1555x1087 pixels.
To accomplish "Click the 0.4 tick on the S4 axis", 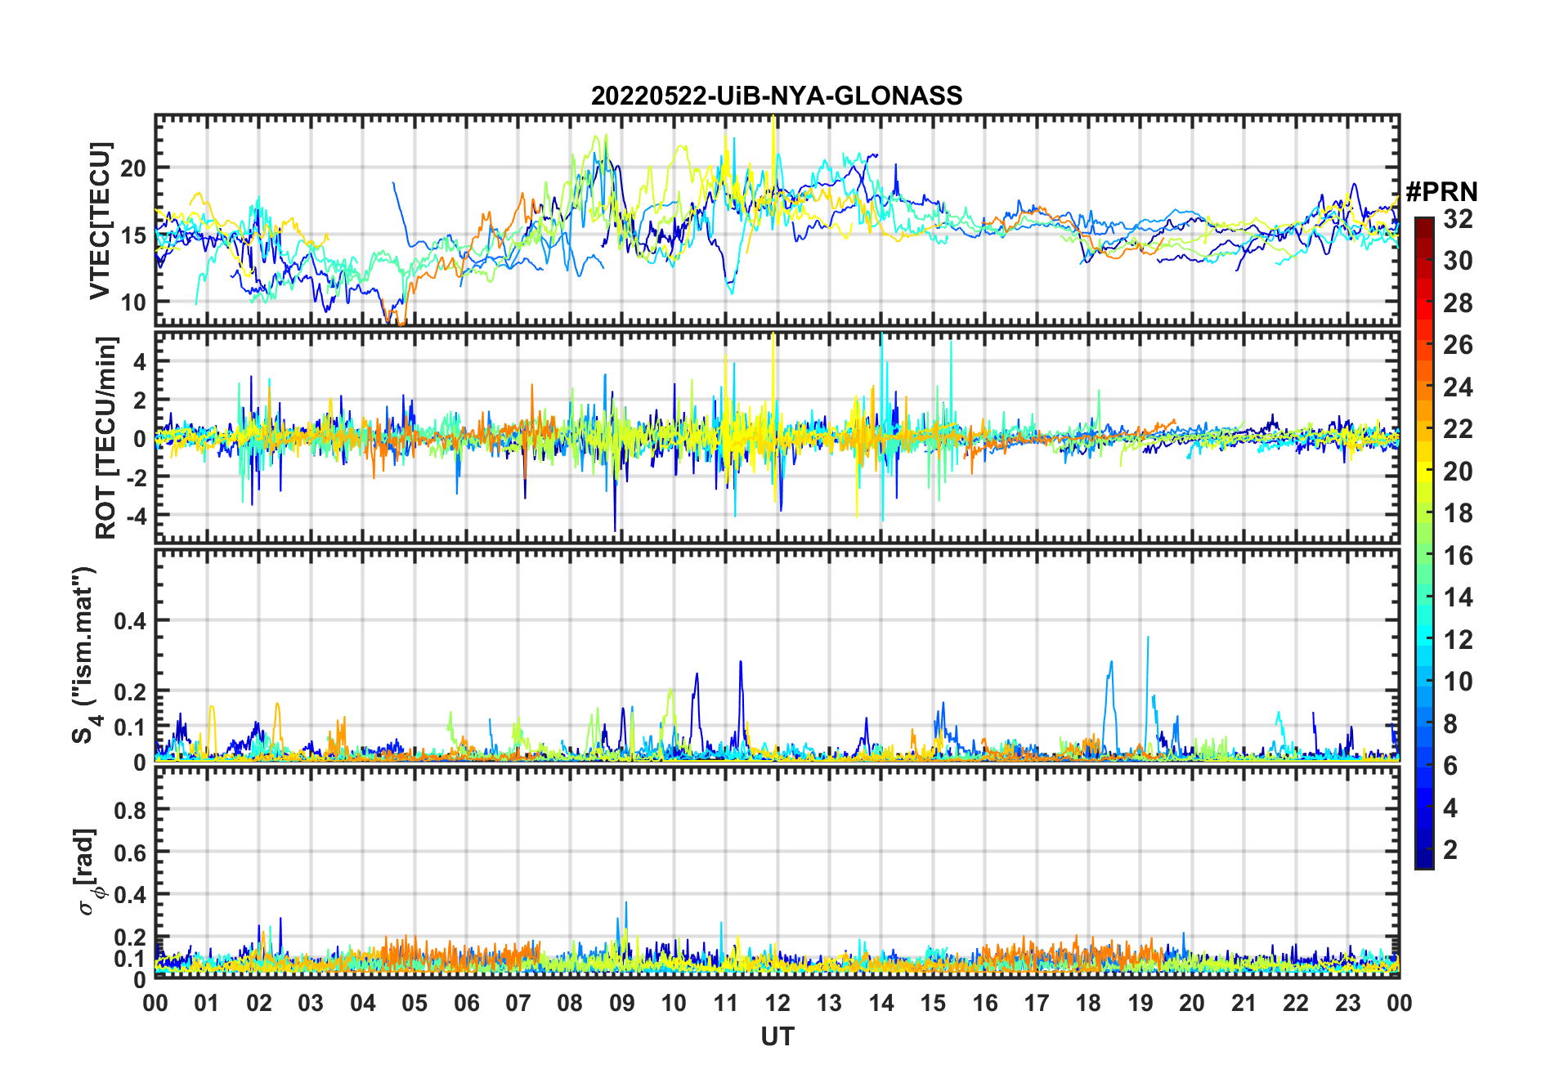I will coord(130,621).
